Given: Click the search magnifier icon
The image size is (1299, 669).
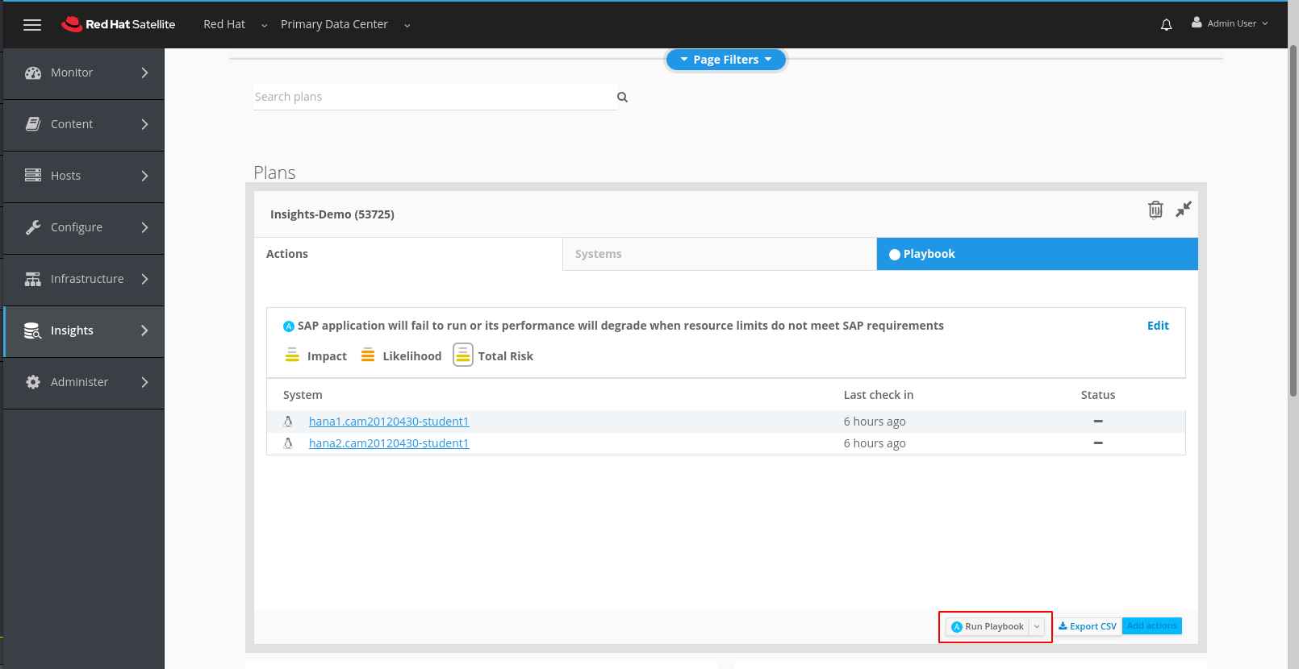Looking at the screenshot, I should 622,98.
